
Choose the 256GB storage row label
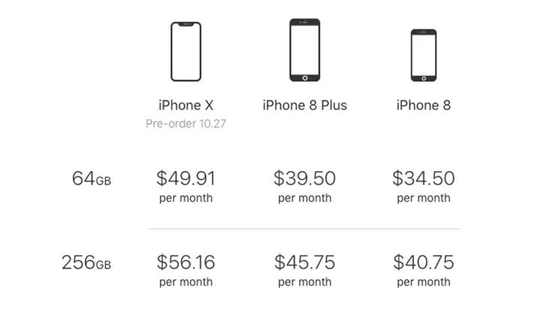tap(86, 263)
